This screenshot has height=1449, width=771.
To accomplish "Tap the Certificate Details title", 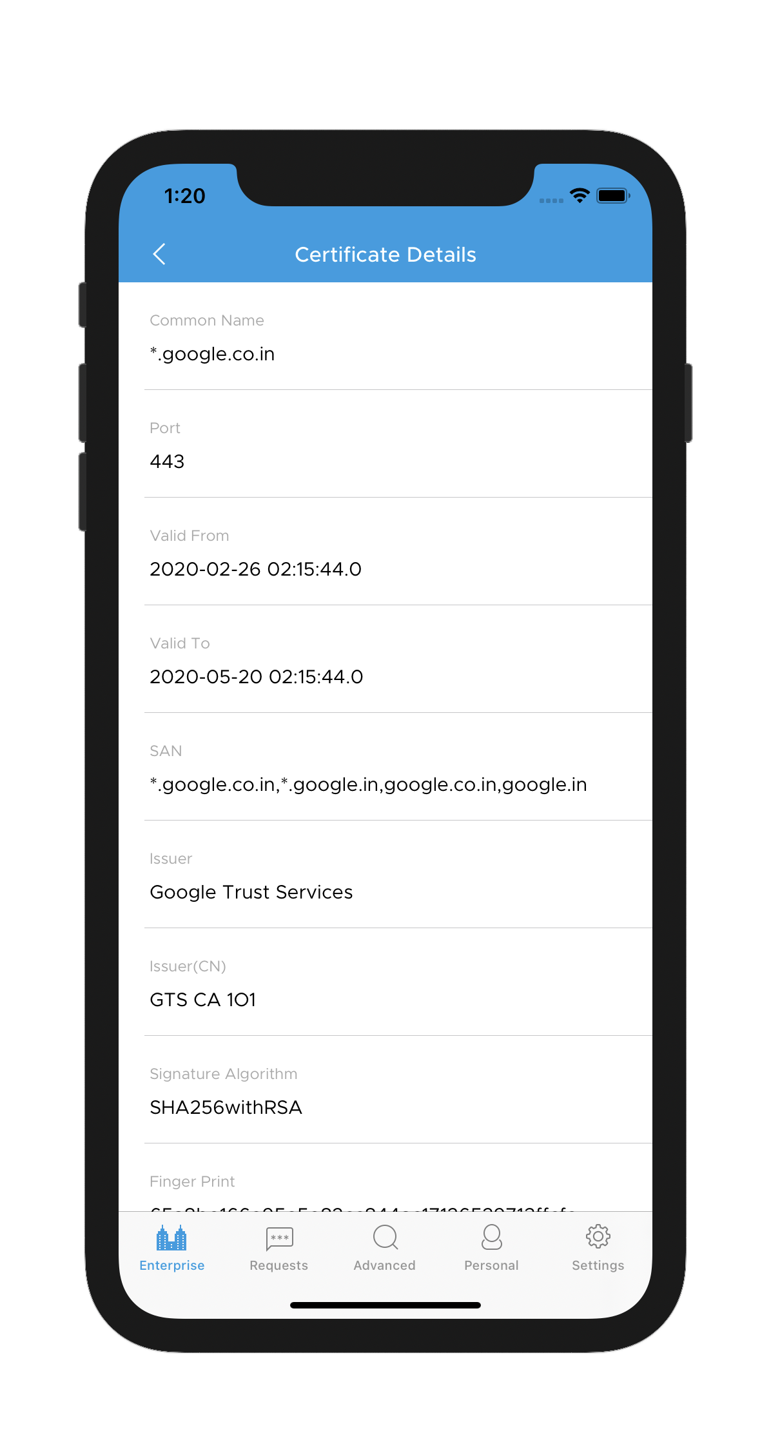I will tap(385, 255).
